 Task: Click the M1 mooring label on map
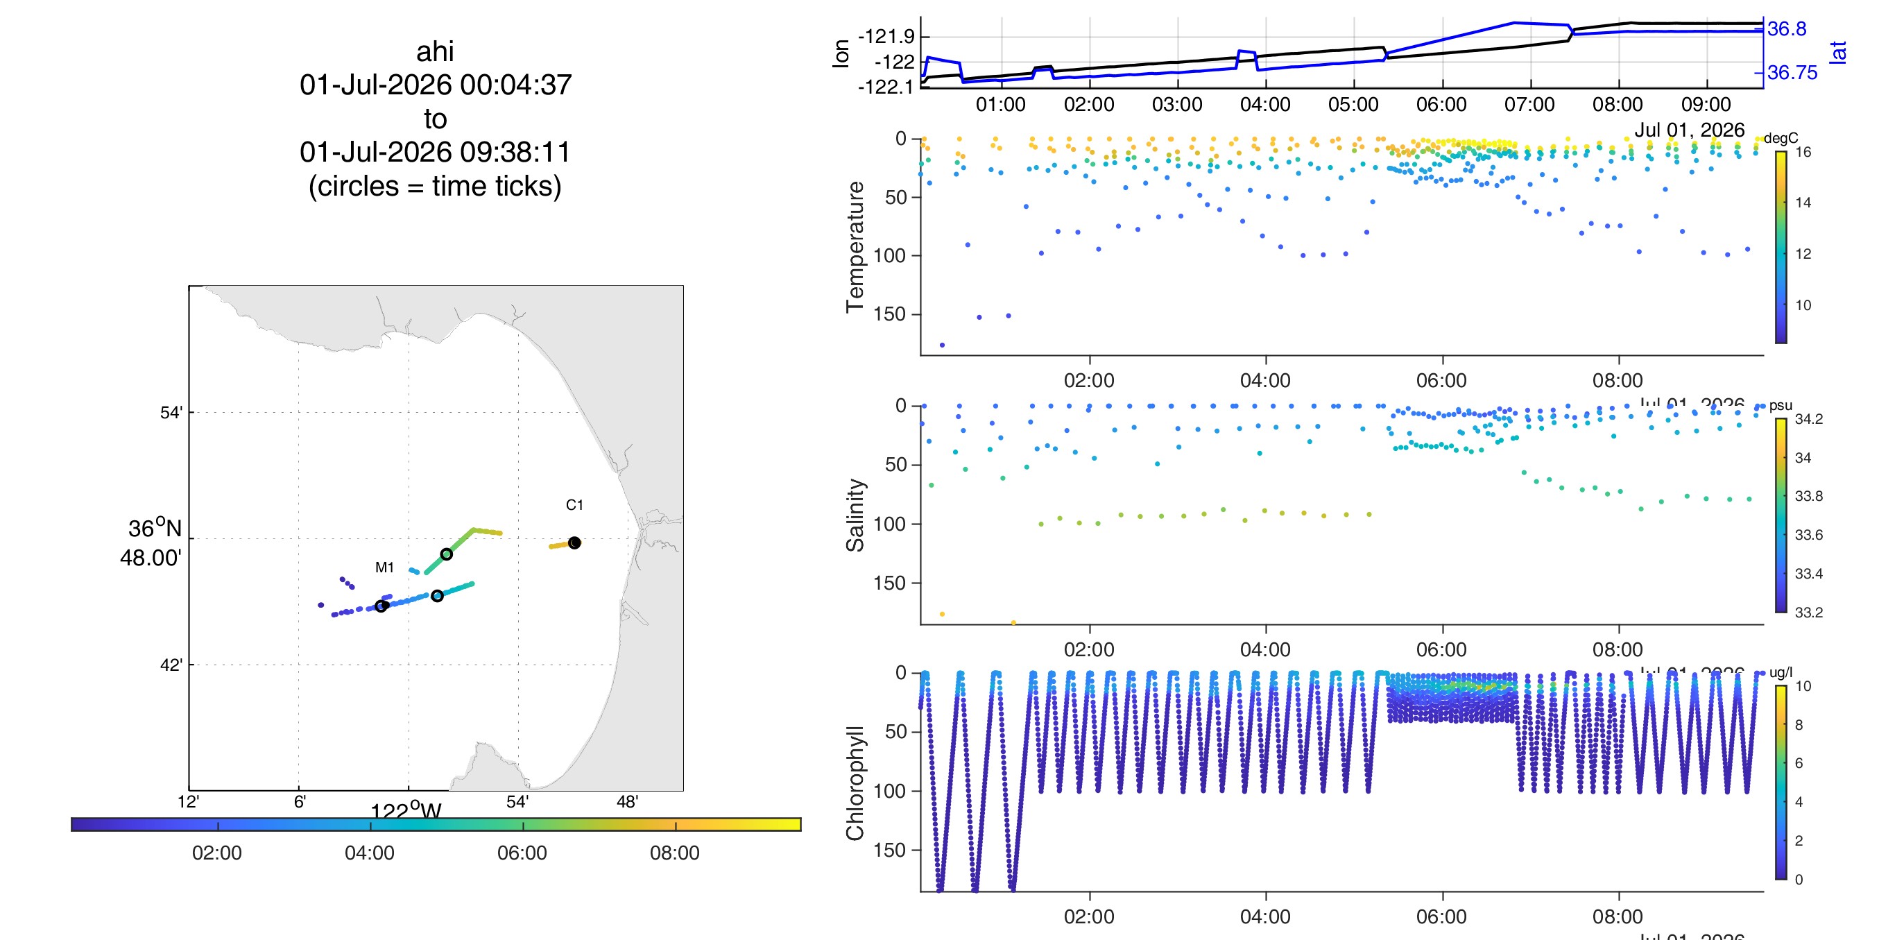[x=384, y=567]
